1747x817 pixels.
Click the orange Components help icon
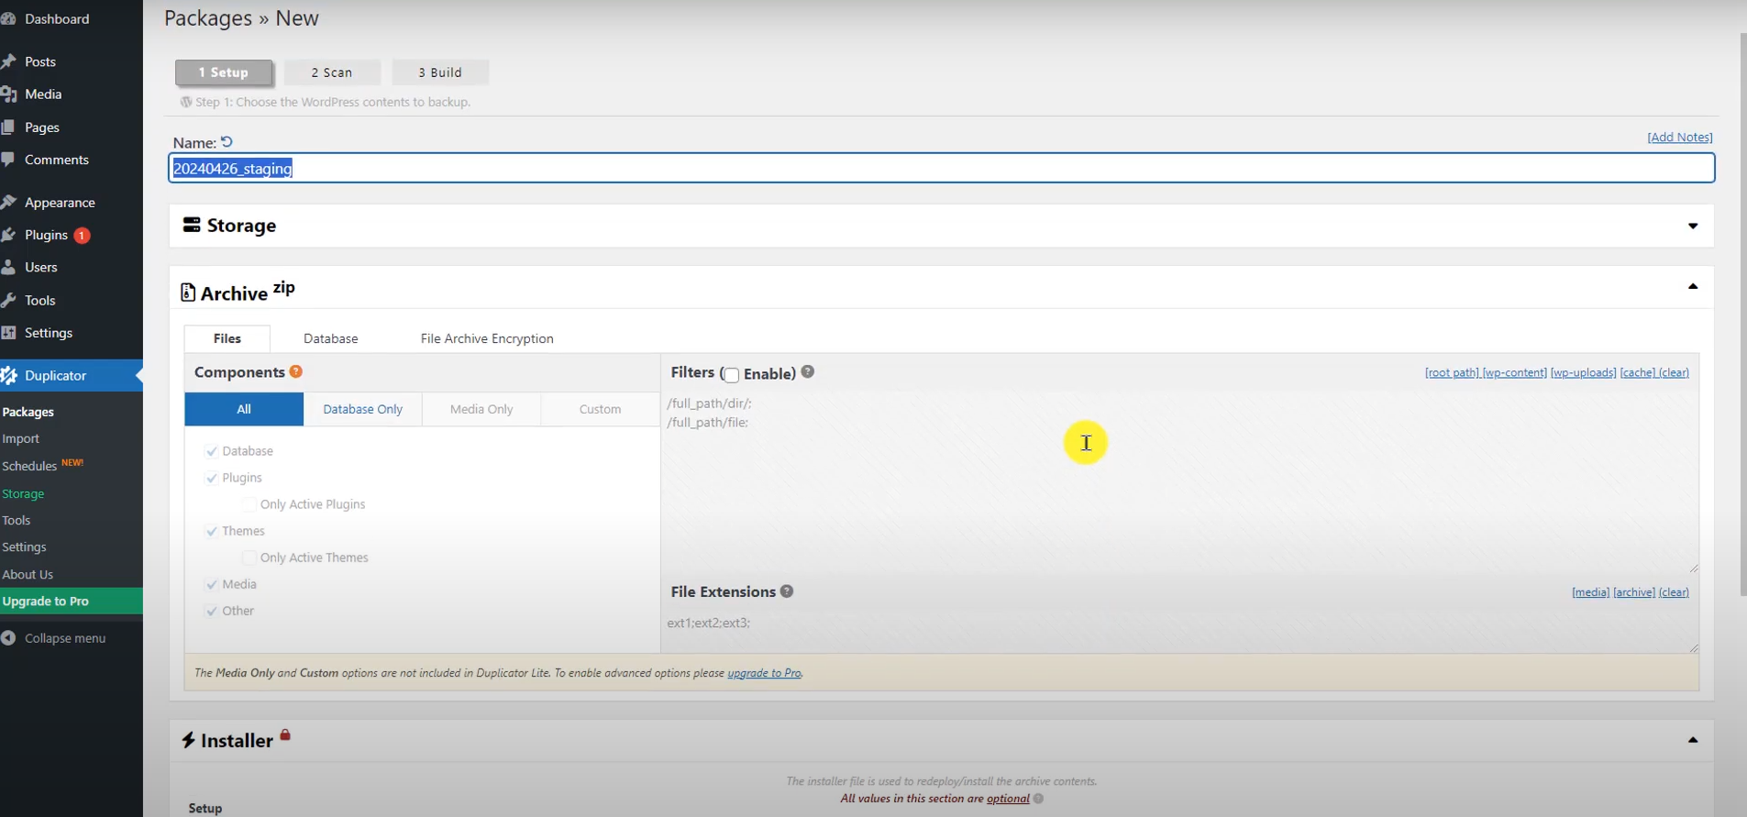click(x=295, y=371)
